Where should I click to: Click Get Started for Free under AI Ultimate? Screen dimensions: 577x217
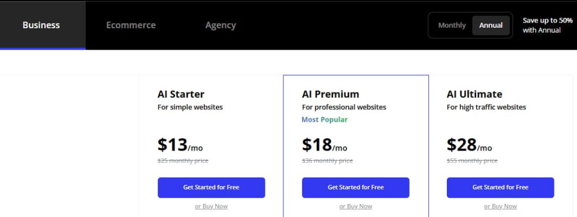click(500, 188)
